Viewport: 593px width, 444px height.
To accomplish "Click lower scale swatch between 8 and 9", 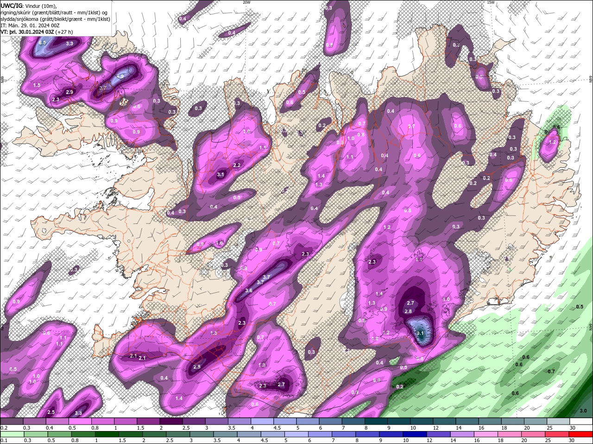I will coord(368,434).
